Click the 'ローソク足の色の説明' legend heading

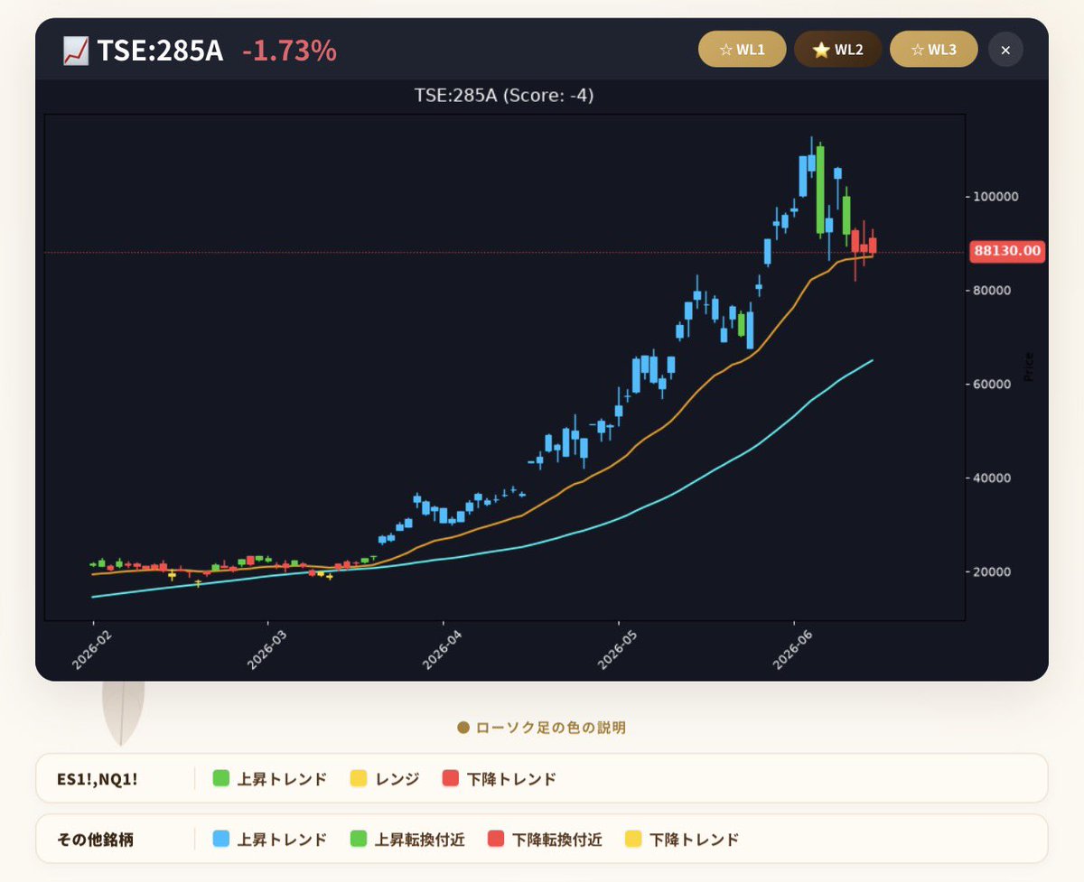tap(551, 728)
